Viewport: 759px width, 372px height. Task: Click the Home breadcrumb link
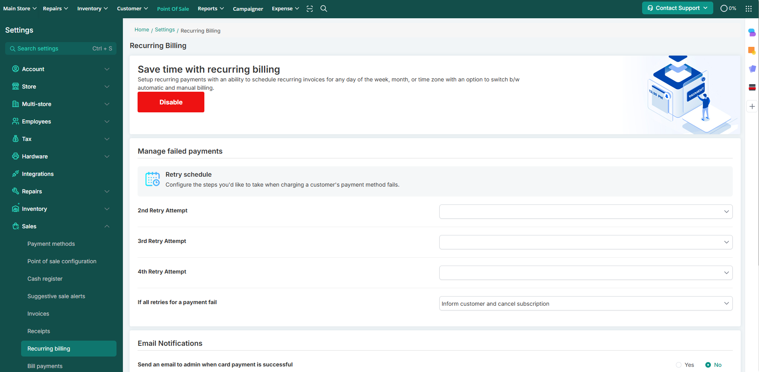142,30
